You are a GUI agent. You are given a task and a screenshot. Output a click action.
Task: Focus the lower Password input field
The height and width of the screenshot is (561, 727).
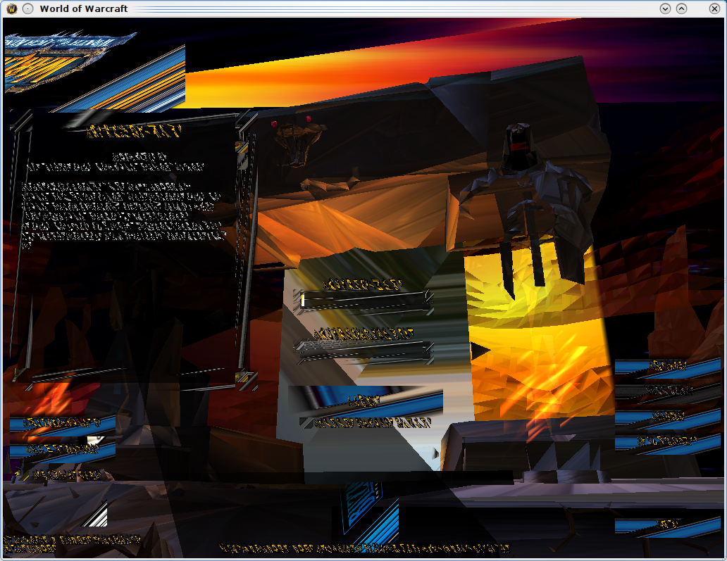click(363, 349)
